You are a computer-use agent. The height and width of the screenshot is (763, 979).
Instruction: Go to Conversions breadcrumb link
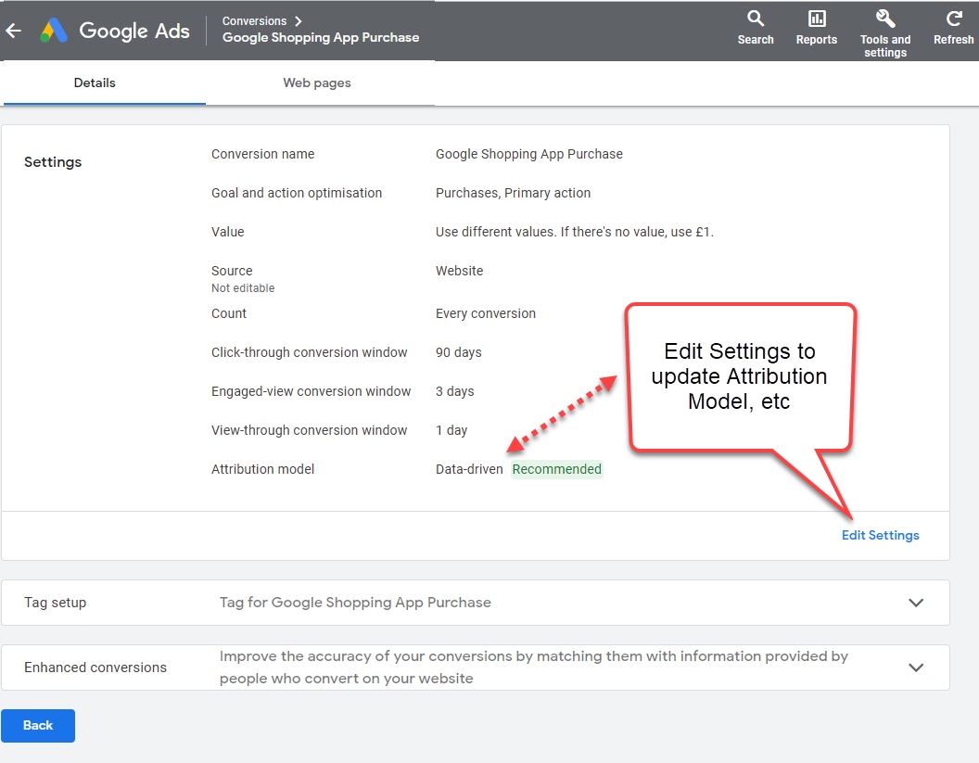pos(254,21)
